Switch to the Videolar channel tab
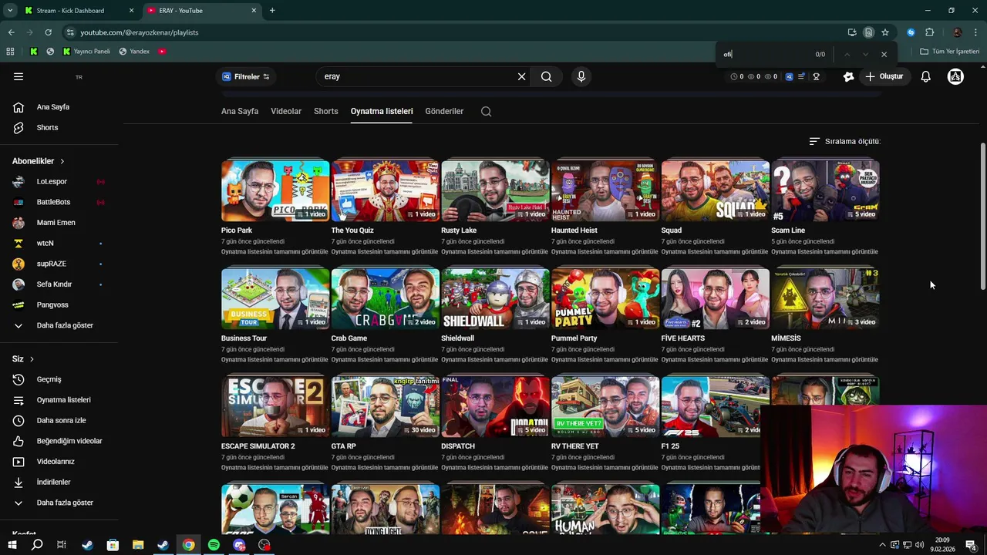The height and width of the screenshot is (555, 987). (x=286, y=111)
